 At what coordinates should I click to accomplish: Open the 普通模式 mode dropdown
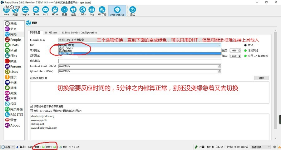click(260, 147)
